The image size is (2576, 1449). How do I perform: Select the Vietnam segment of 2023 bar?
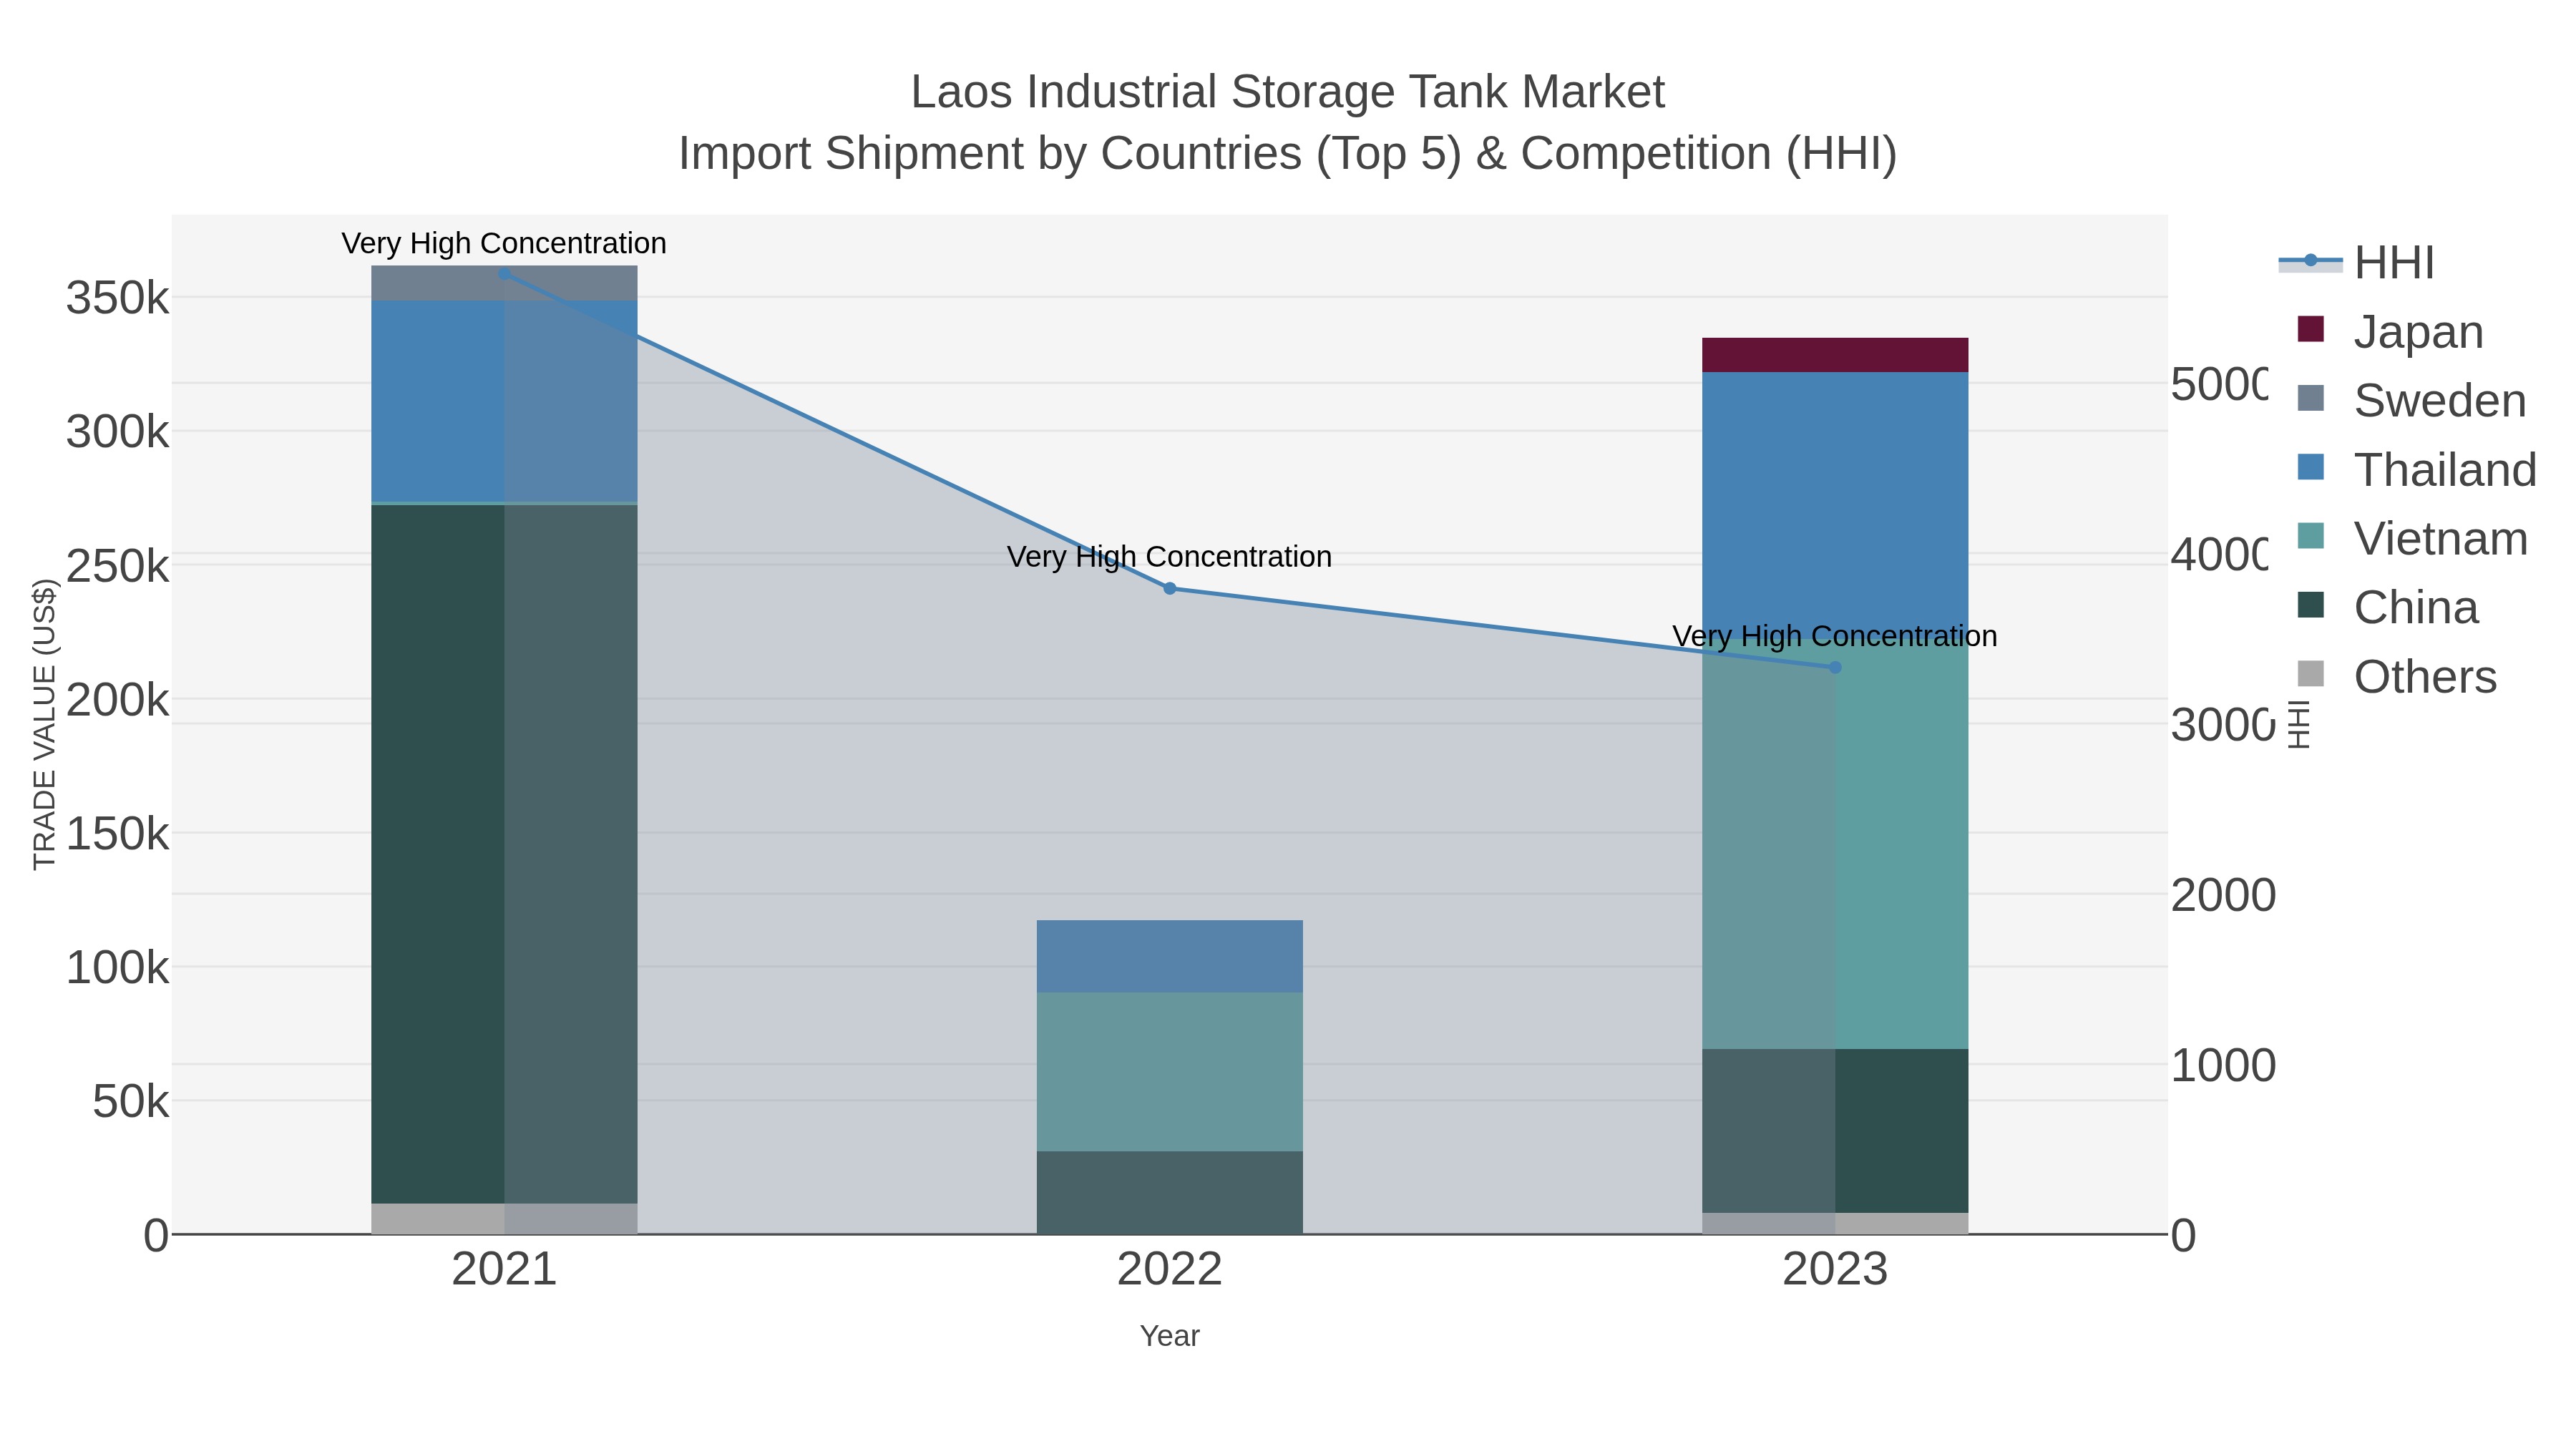(x=1835, y=846)
